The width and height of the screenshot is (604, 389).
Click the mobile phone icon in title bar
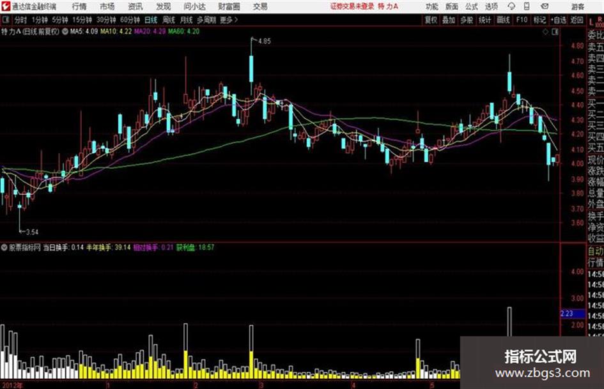point(527,6)
